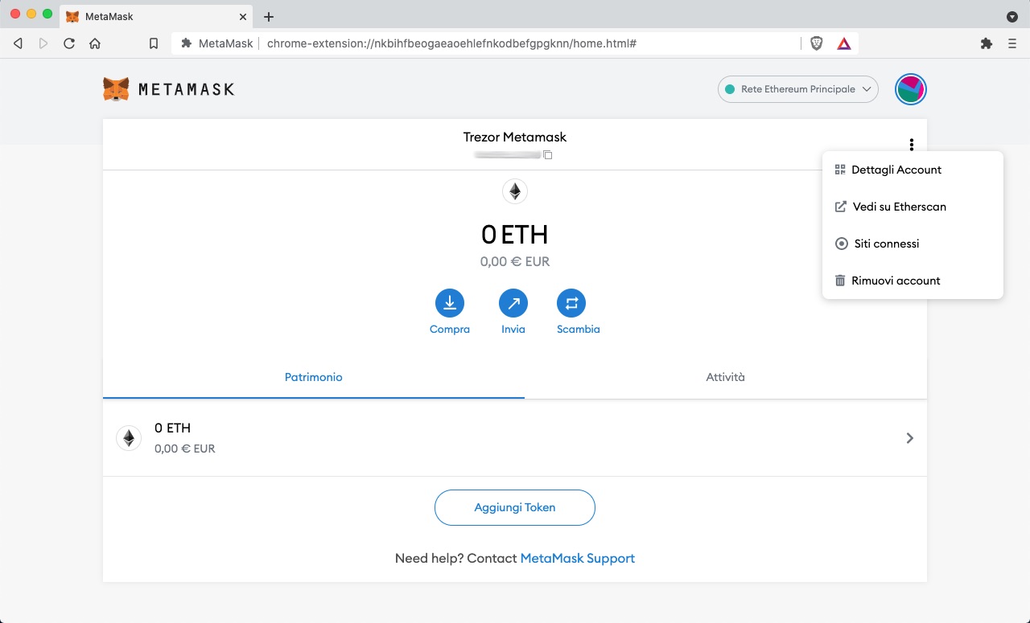Click the blurred account address text
Screen dimensions: 1030x623
[x=507, y=154]
